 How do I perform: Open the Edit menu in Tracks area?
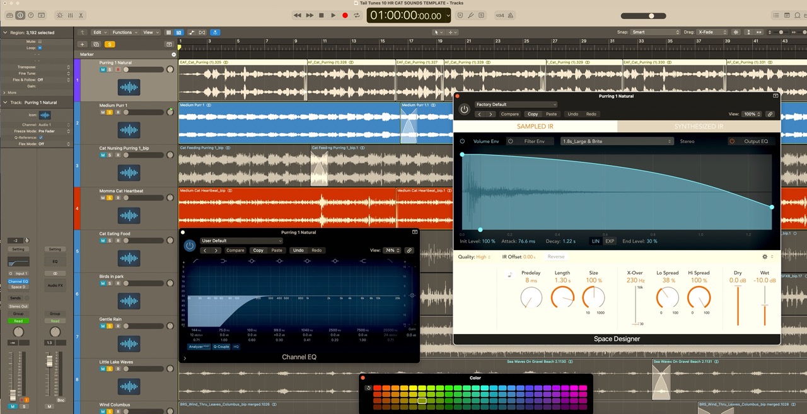[x=99, y=32]
